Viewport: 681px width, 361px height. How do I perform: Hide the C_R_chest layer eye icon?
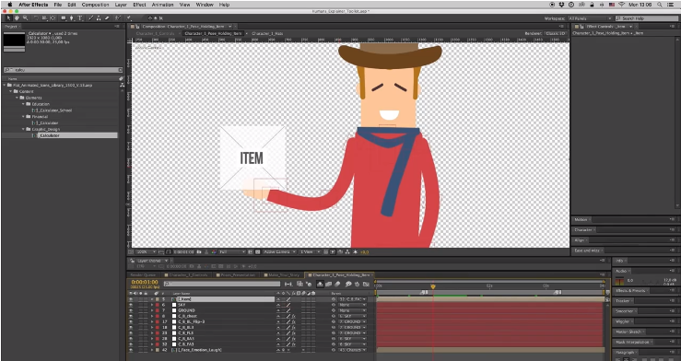[x=131, y=316]
